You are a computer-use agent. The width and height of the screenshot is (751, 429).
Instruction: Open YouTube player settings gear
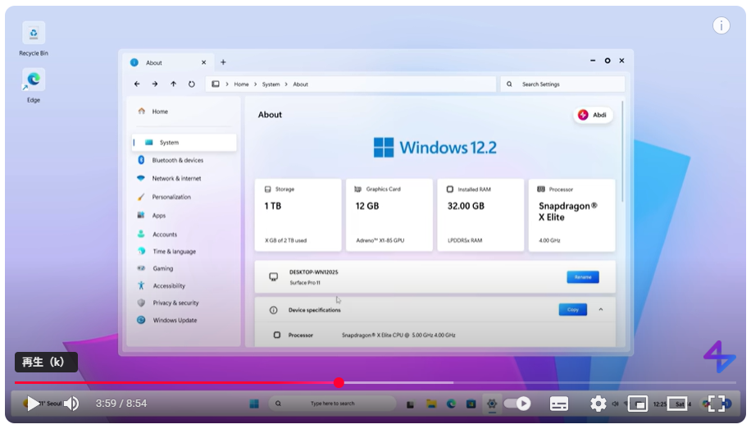click(x=598, y=404)
